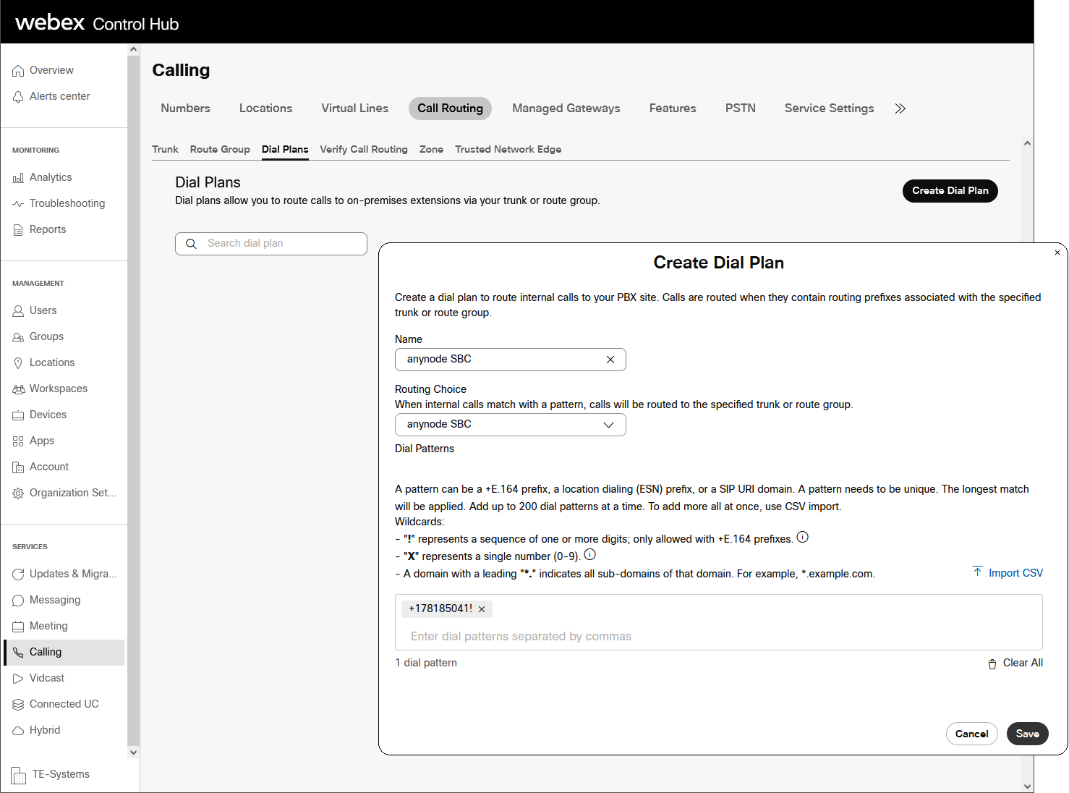Open Trusted Network Edge sub-tab

[508, 150]
